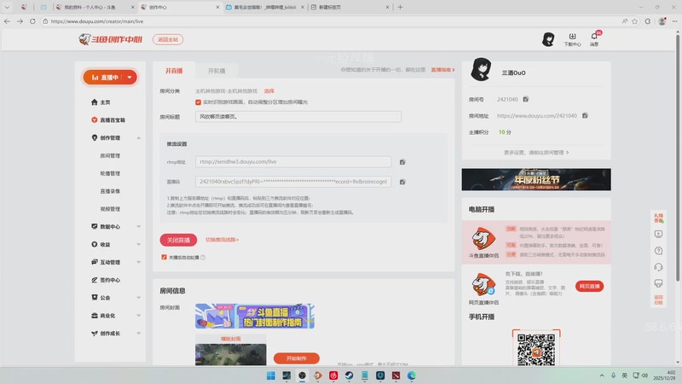Screen dimensions: 682x384
Task: Go back in browser history
Action: point(7,20)
